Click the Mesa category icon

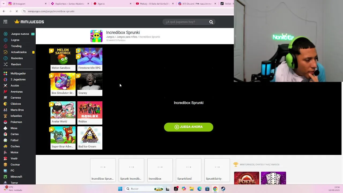(5, 128)
